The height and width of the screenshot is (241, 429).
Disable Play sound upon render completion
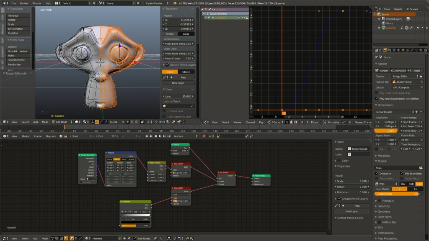tap(376, 98)
